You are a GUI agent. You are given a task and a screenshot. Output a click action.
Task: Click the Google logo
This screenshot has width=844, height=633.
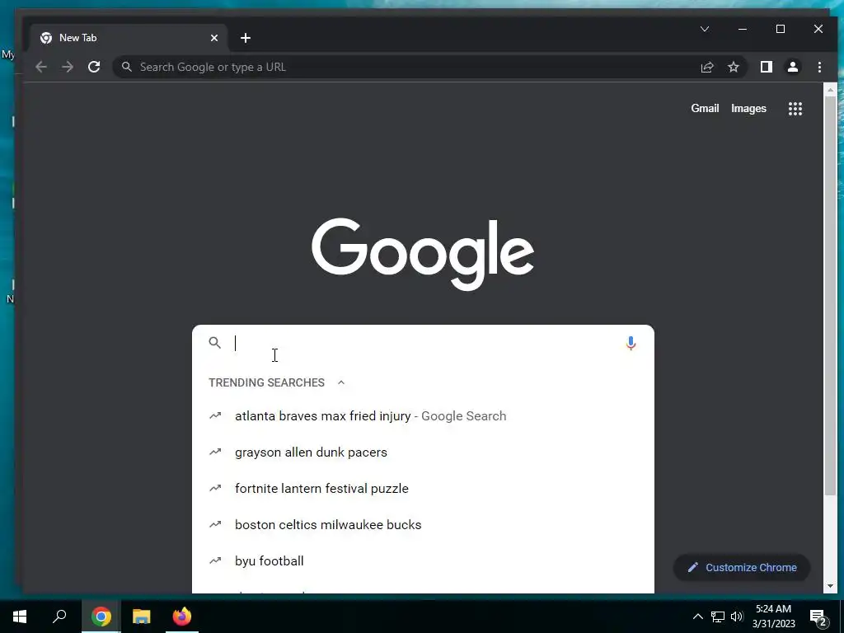click(423, 254)
